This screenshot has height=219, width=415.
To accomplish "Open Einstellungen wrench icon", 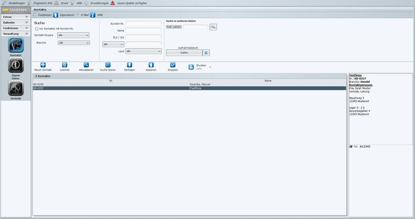I will coord(4,3).
